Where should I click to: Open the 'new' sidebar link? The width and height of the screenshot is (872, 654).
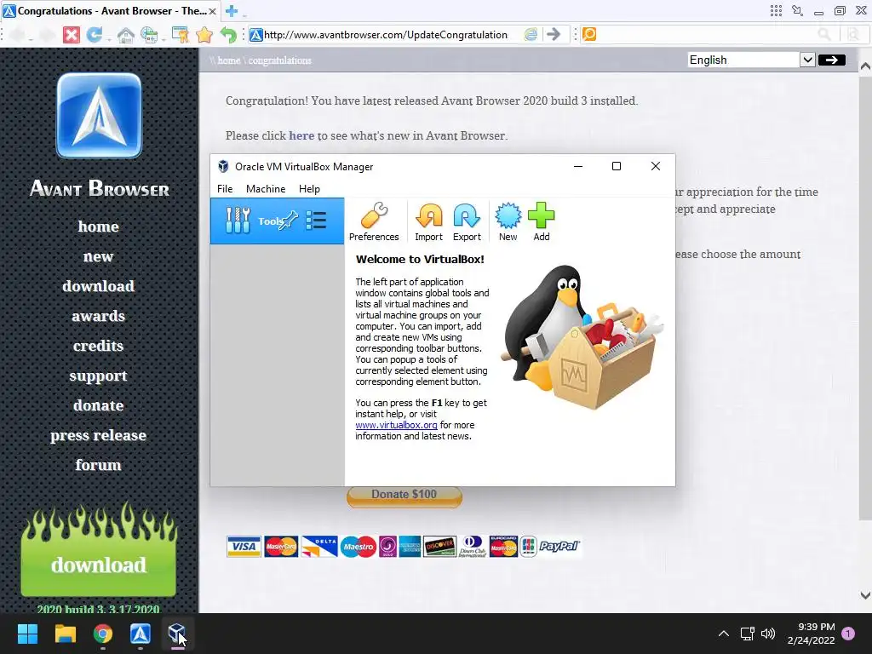99,256
